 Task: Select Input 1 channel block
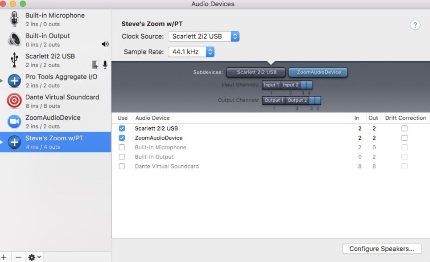tap(271, 85)
